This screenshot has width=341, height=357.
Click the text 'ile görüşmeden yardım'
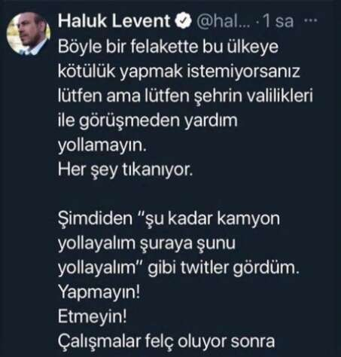[148, 121]
